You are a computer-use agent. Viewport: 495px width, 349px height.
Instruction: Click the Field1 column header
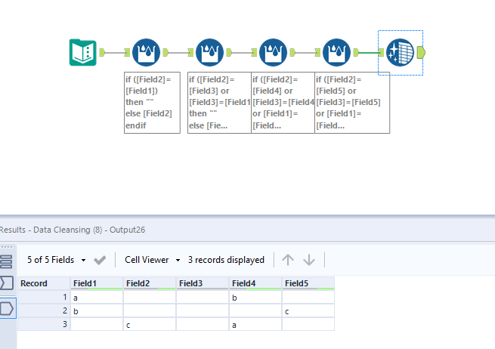click(96, 283)
